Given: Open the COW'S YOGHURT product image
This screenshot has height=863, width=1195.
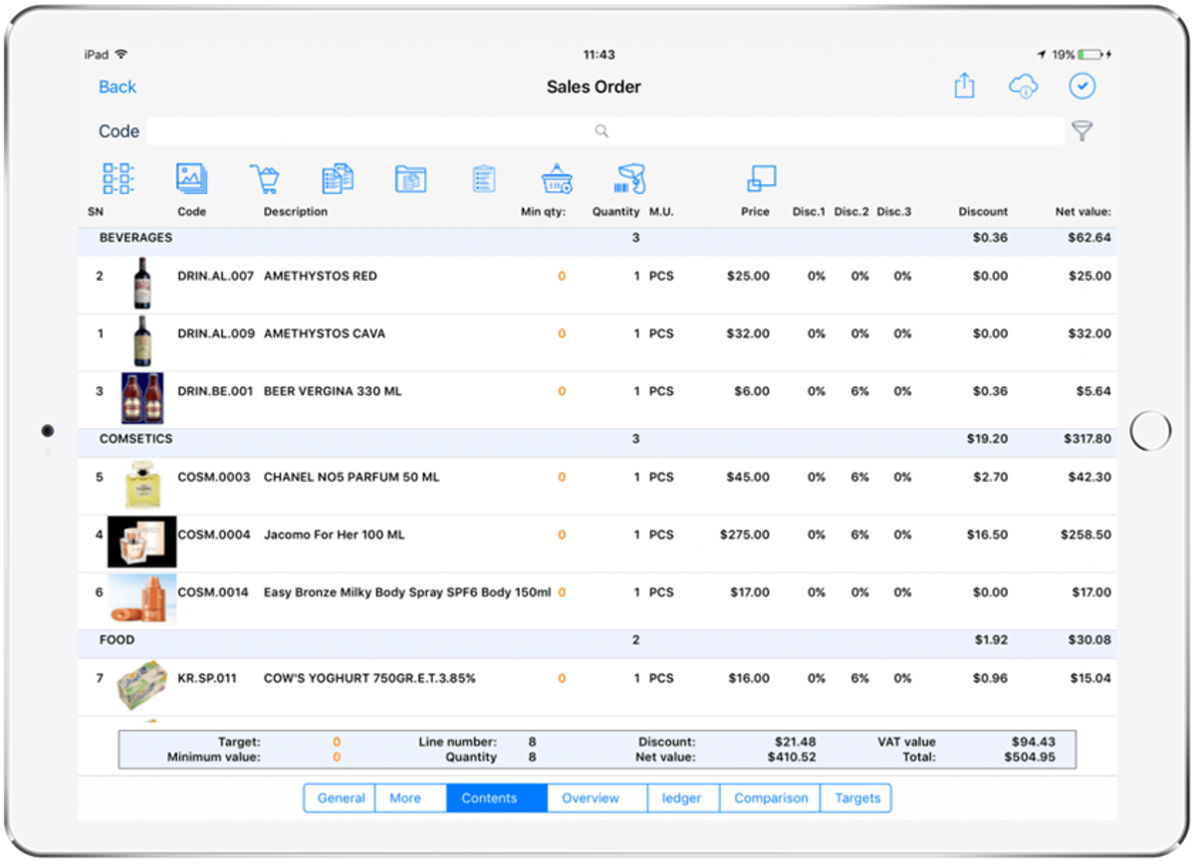Looking at the screenshot, I should [142, 687].
